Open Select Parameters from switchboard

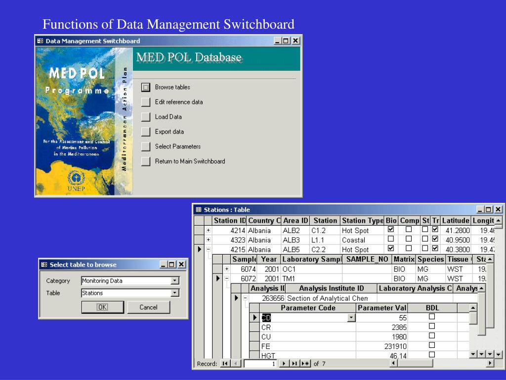click(x=146, y=146)
